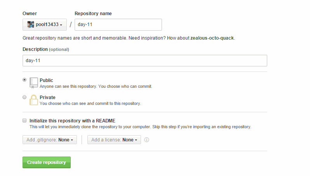Select the Private radio button
The height and width of the screenshot is (176, 310).
(x=24, y=97)
